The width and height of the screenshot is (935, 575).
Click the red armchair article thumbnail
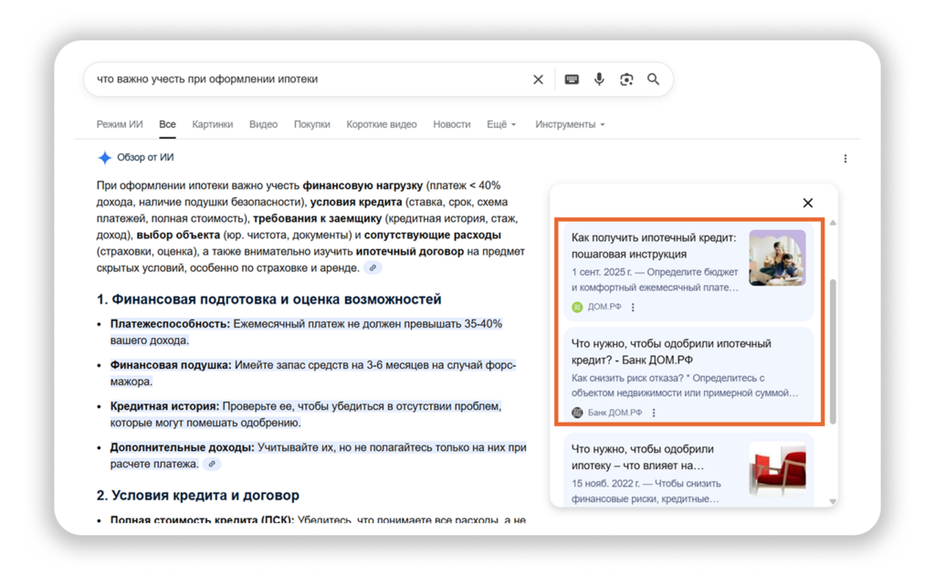tap(777, 470)
